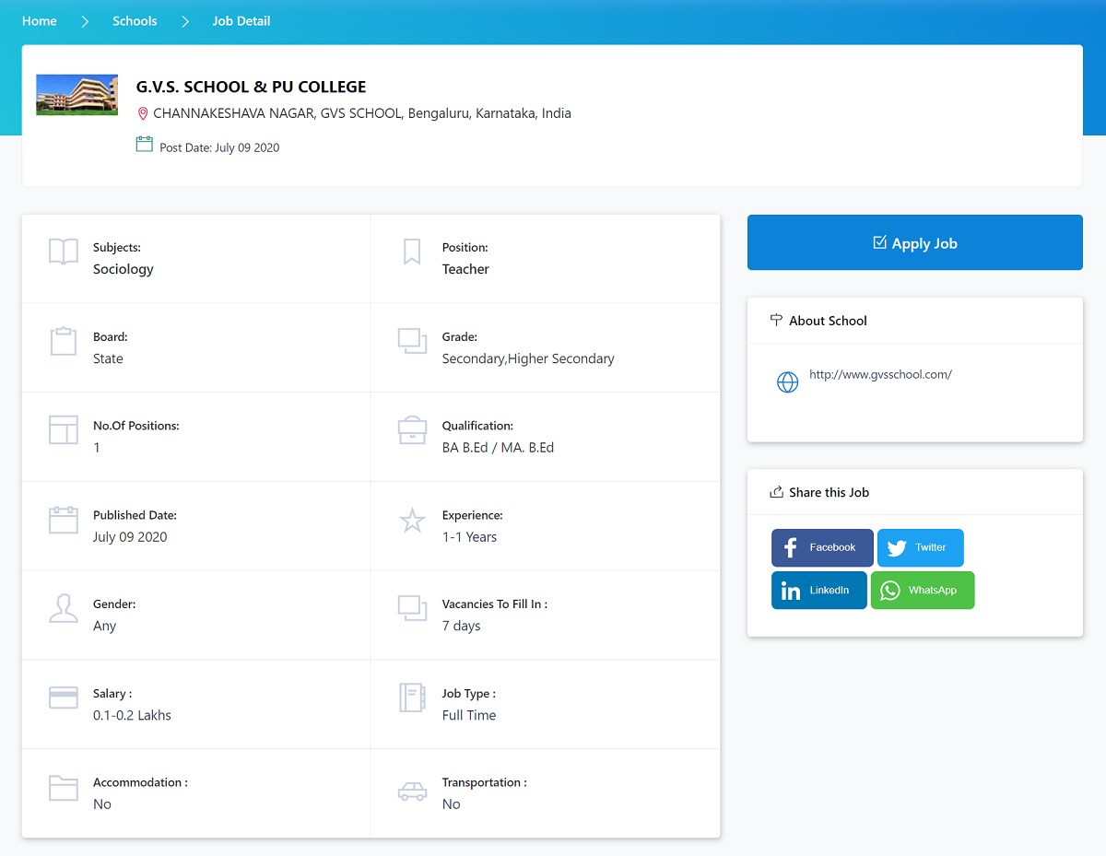
Task: Open the Schools breadcrumb link
Action: [x=135, y=20]
